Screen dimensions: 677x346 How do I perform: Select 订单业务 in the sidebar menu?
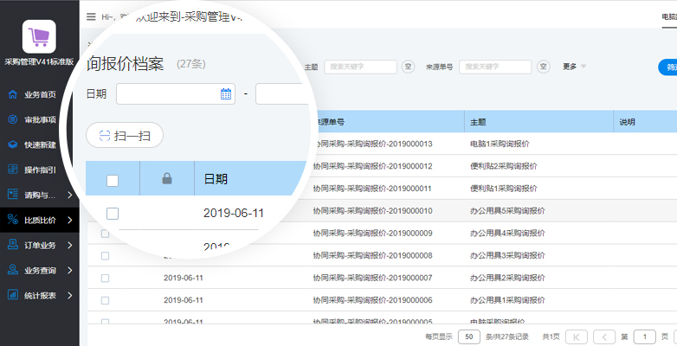tap(40, 245)
